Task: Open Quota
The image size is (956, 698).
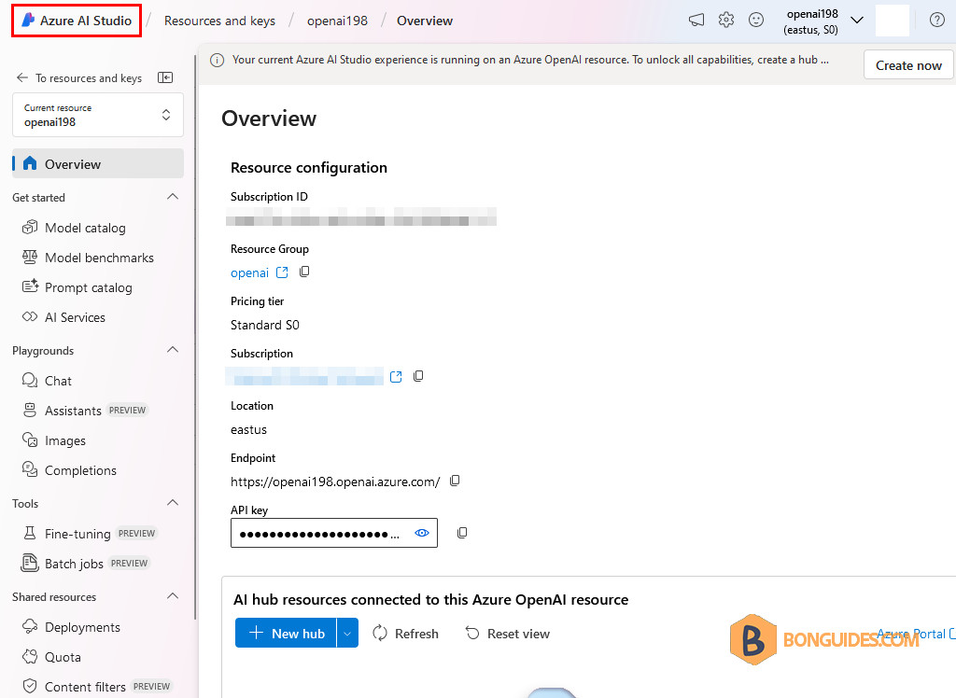Action: coord(51,657)
